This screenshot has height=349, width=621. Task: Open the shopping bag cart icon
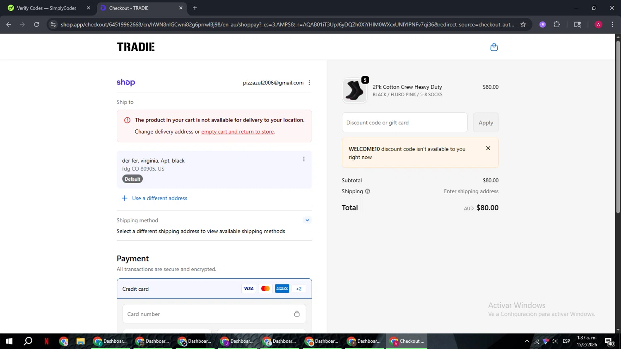494,47
